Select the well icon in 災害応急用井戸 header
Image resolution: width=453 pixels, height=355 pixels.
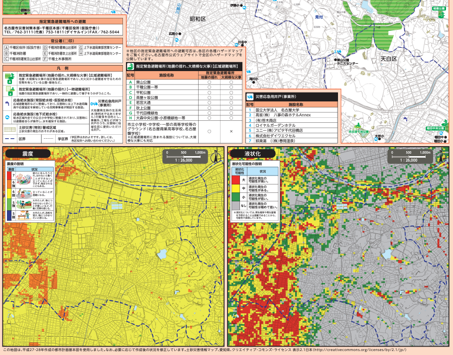(250, 97)
